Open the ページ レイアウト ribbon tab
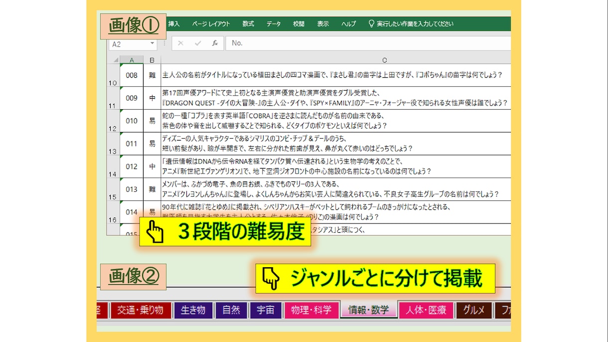Viewport: 608px width, 342px height. tap(211, 24)
